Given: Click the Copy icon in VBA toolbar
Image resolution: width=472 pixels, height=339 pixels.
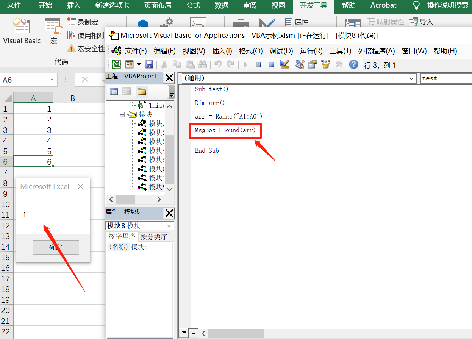Looking at the screenshot, I should (x=177, y=64).
